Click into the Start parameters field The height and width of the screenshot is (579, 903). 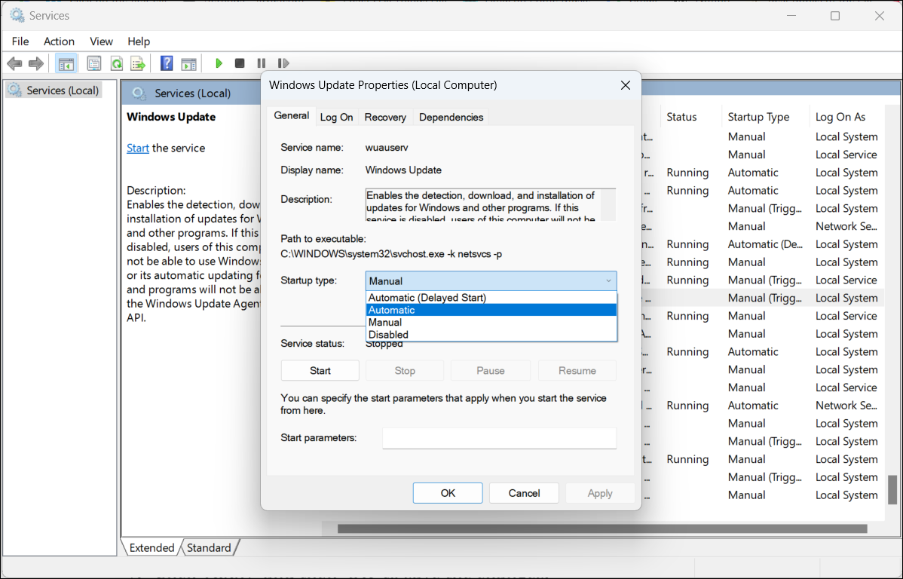point(499,438)
